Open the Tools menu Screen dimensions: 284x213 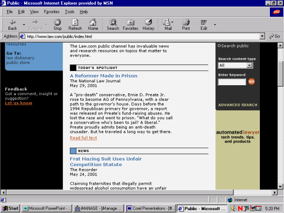click(x=70, y=11)
